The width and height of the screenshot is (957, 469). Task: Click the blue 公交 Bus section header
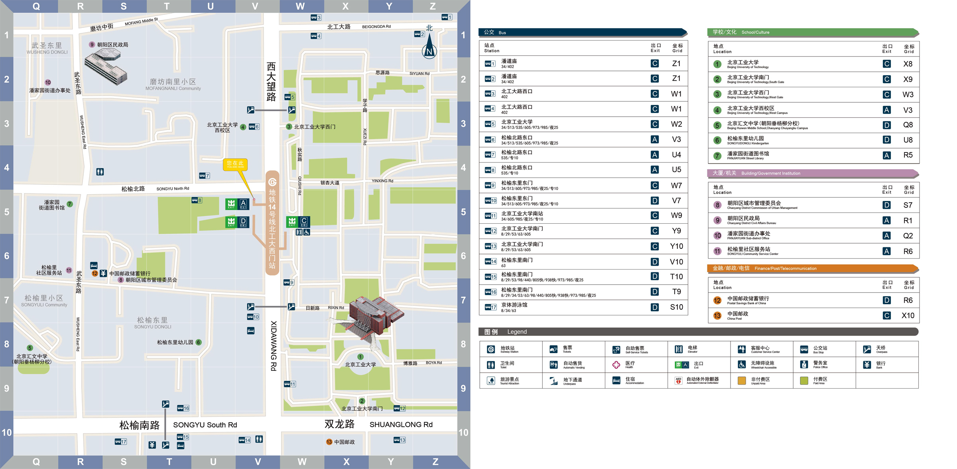[x=583, y=32]
